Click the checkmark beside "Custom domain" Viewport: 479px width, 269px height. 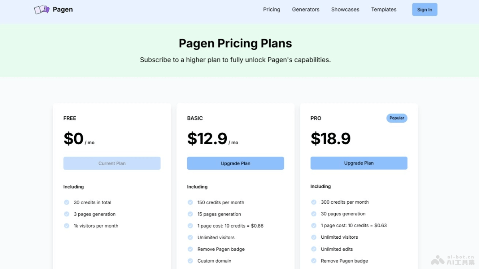[190, 261]
